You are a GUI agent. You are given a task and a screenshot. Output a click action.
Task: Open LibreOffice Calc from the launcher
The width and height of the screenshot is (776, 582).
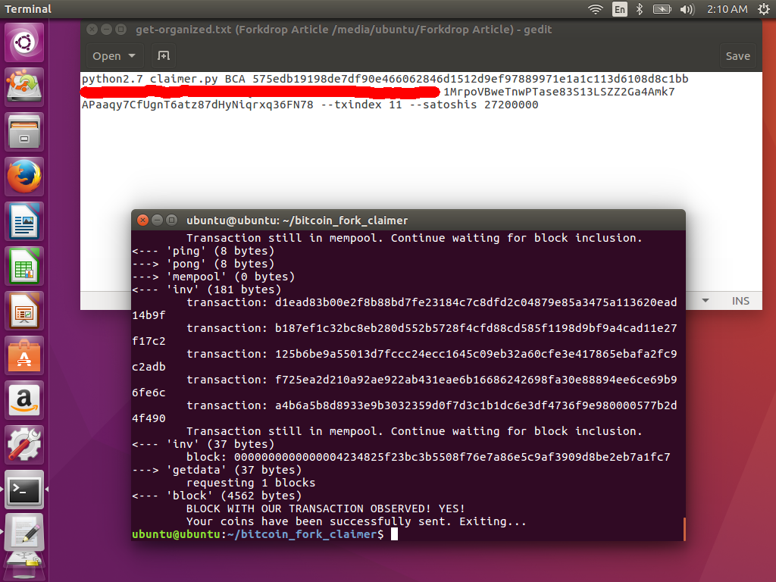coord(23,265)
